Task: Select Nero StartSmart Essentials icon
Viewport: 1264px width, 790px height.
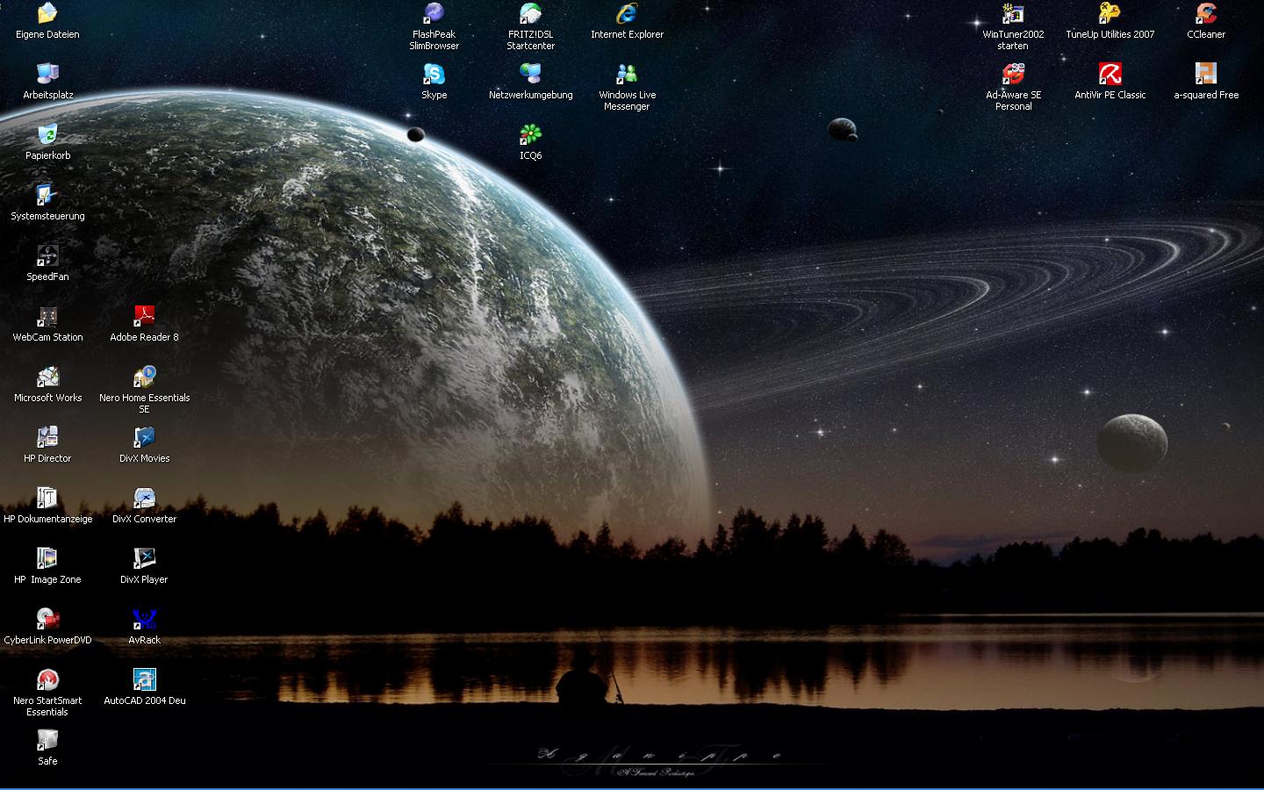Action: [x=47, y=679]
